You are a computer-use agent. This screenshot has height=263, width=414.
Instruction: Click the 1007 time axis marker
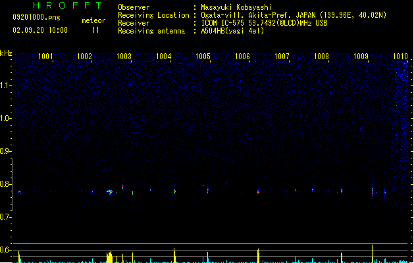point(282,57)
